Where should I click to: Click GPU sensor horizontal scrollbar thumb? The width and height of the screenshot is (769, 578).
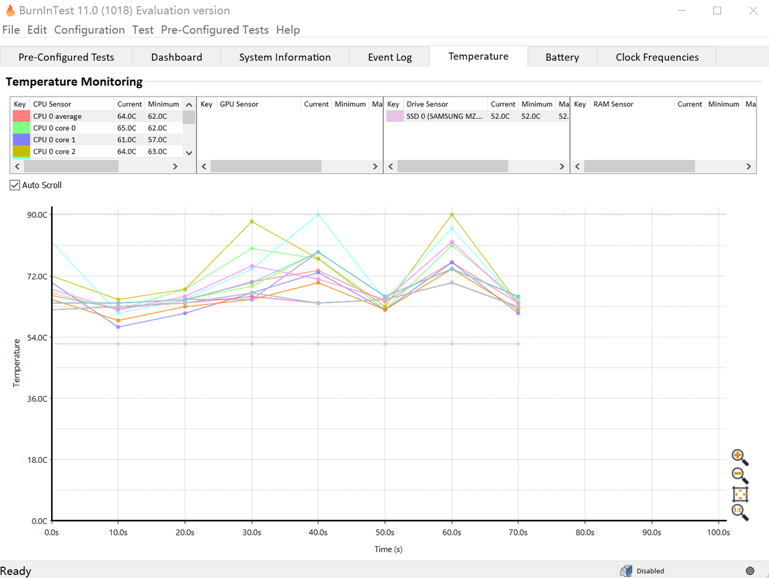click(266, 166)
